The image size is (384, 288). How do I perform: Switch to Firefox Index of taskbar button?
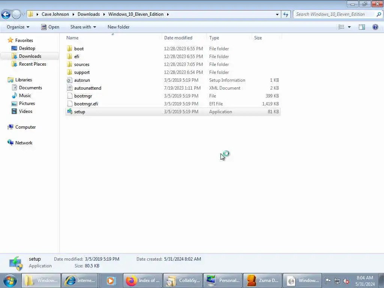tap(143, 280)
